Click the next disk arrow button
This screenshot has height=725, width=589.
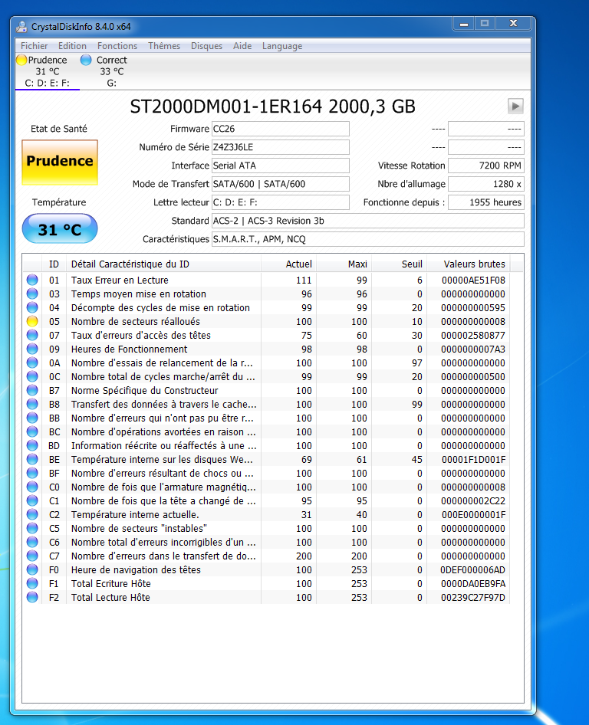coord(515,107)
